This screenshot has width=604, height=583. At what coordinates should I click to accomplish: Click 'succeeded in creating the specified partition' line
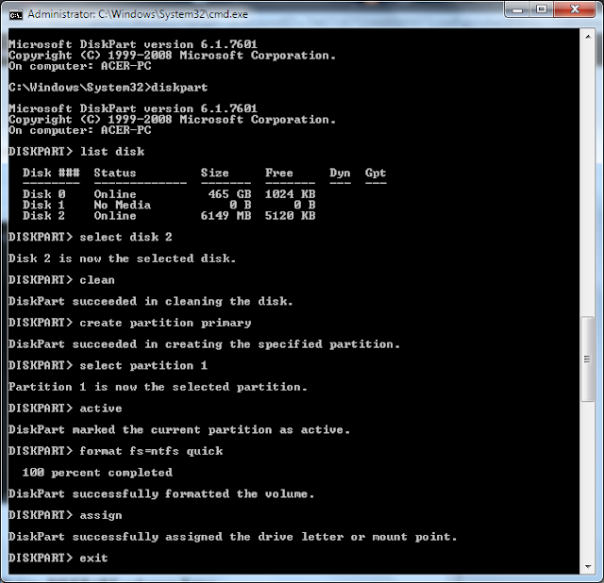(204, 344)
